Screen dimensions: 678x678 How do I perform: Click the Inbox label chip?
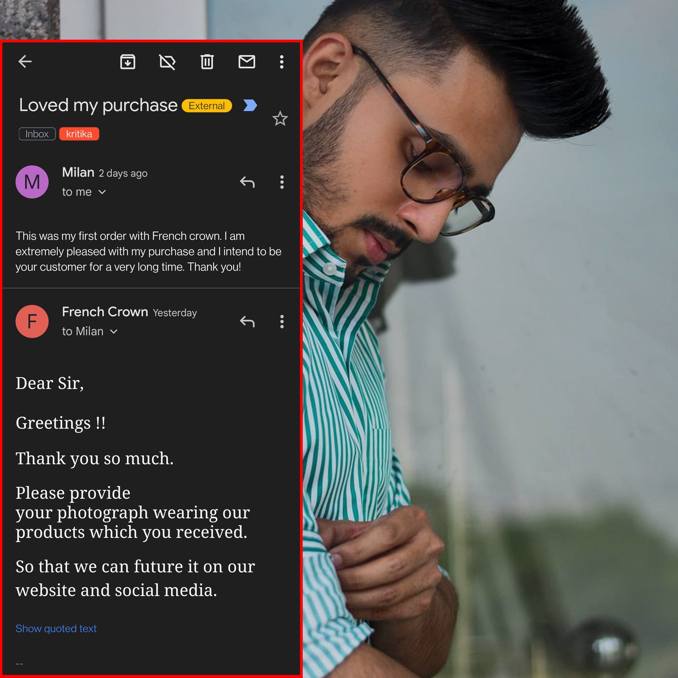point(37,134)
